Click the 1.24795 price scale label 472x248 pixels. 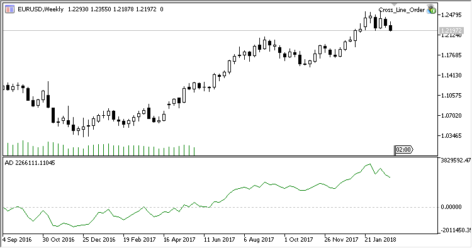(451, 15)
